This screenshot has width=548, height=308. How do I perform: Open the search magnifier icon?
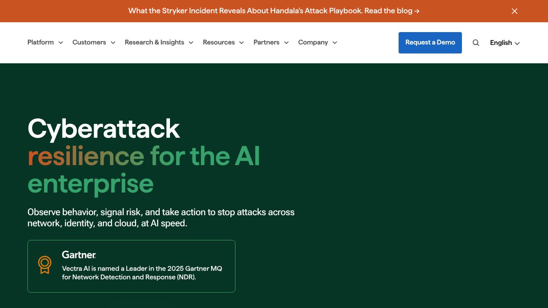point(476,43)
